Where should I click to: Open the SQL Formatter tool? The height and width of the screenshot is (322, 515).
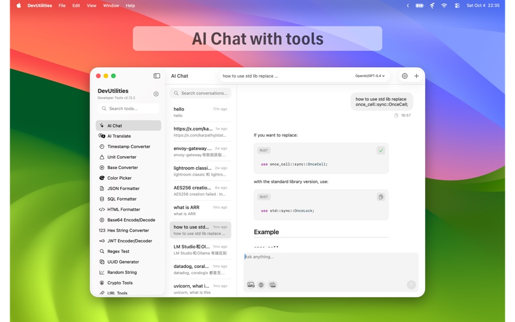[128, 199]
